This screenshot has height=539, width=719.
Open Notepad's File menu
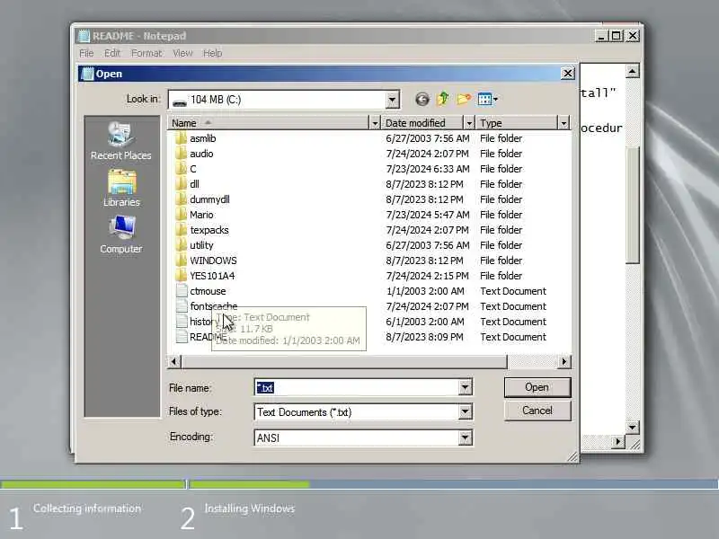click(86, 53)
